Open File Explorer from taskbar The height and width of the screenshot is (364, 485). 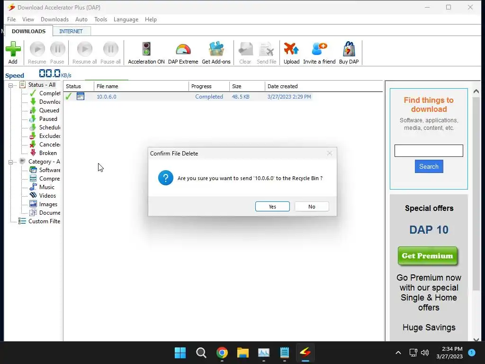243,353
